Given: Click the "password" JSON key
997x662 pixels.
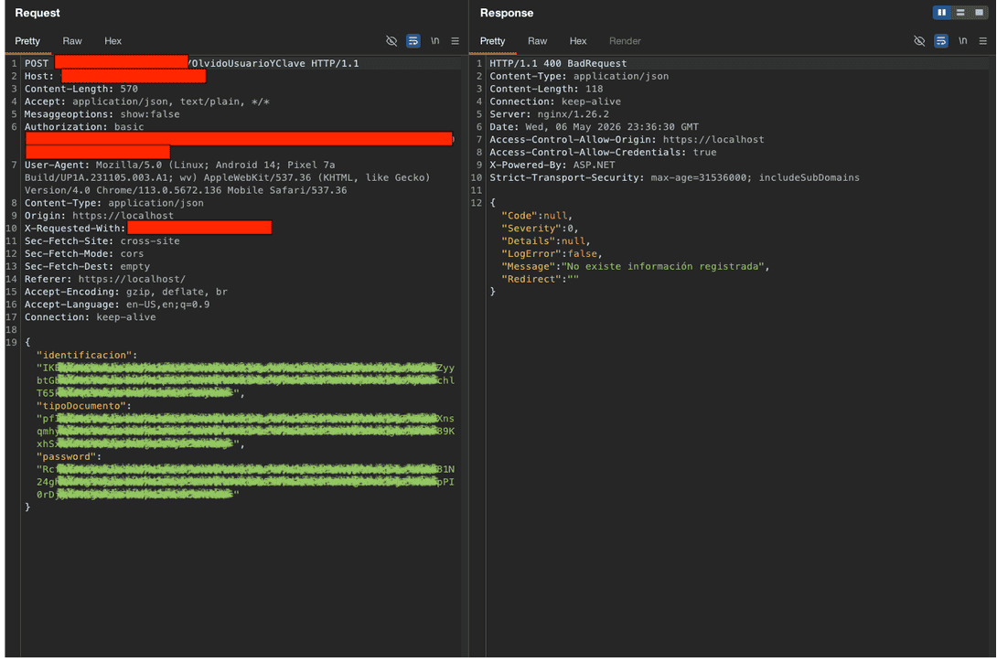Looking at the screenshot, I should click(69, 456).
